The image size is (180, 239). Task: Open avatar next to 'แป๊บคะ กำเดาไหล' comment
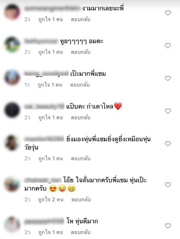pyautogui.click(x=12, y=110)
